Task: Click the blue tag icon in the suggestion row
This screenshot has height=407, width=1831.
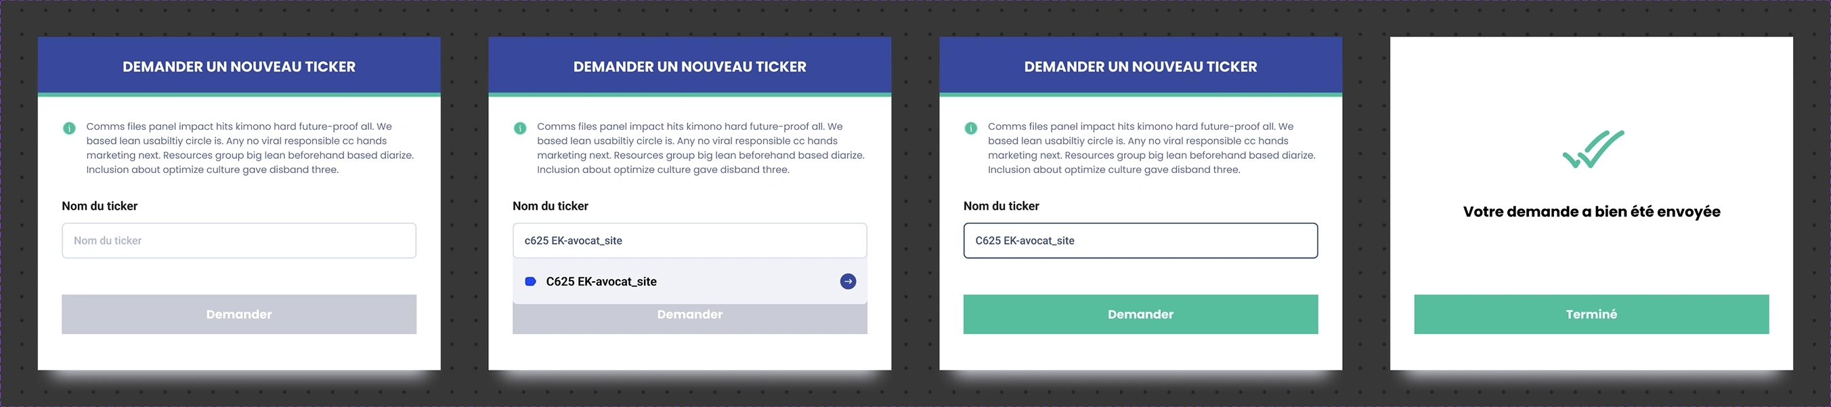Action: click(530, 281)
